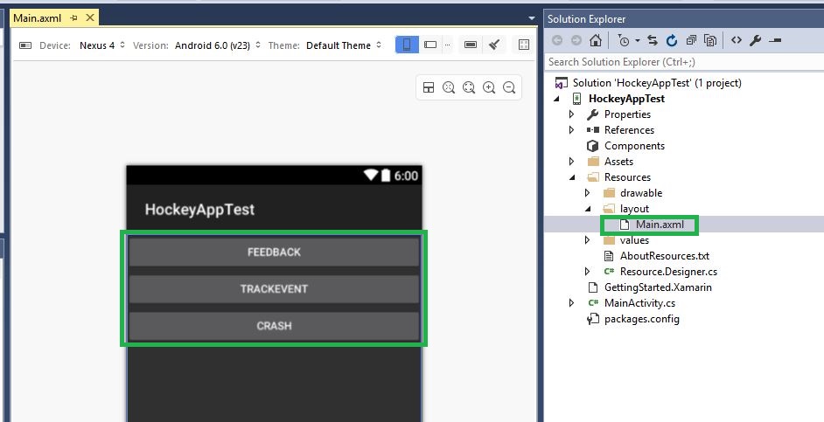The height and width of the screenshot is (422, 824).
Task: Collapse the HockeyAppTest project node
Action: [x=556, y=99]
